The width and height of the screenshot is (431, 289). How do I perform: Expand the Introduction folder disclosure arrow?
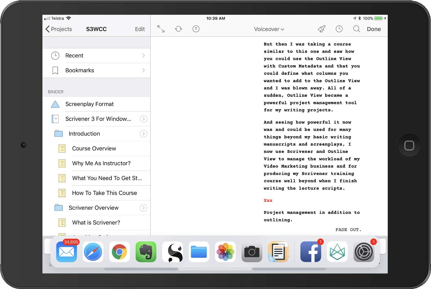tap(143, 134)
